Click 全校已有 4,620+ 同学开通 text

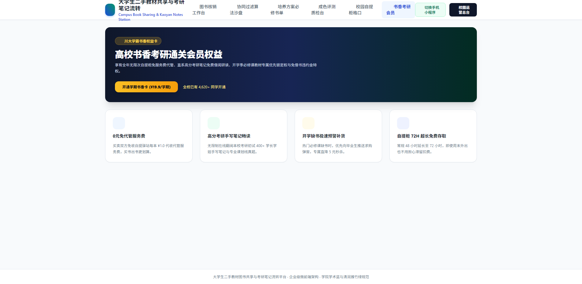click(204, 87)
